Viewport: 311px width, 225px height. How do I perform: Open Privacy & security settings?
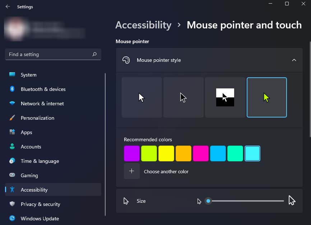pyautogui.click(x=53, y=204)
